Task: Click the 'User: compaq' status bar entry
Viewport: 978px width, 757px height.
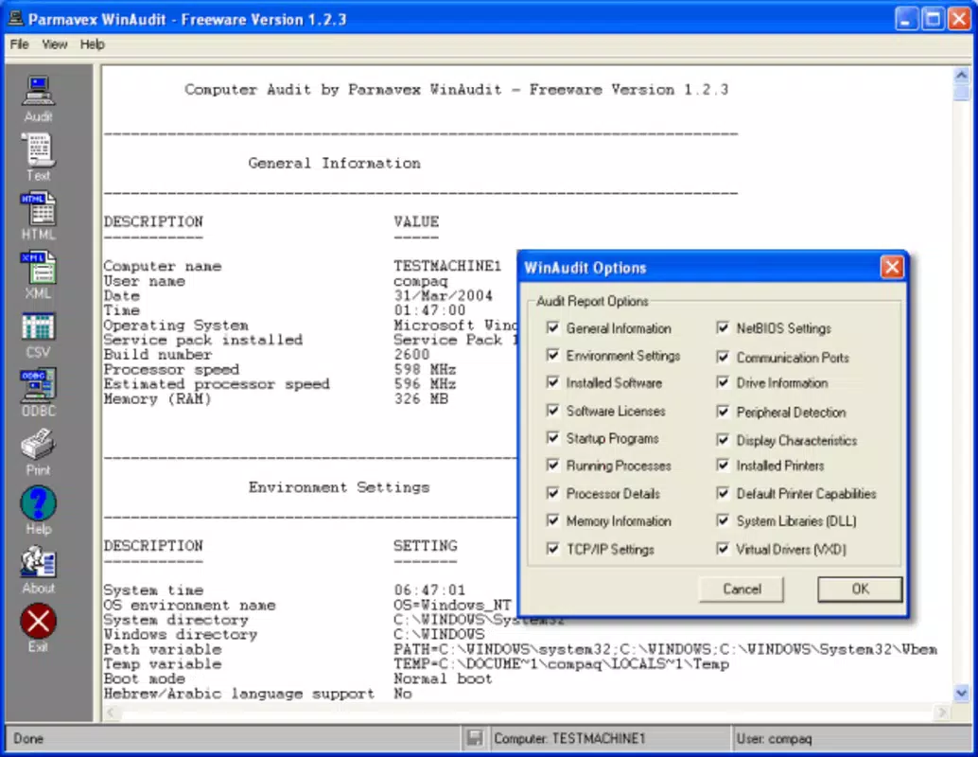Action: pyautogui.click(x=774, y=738)
